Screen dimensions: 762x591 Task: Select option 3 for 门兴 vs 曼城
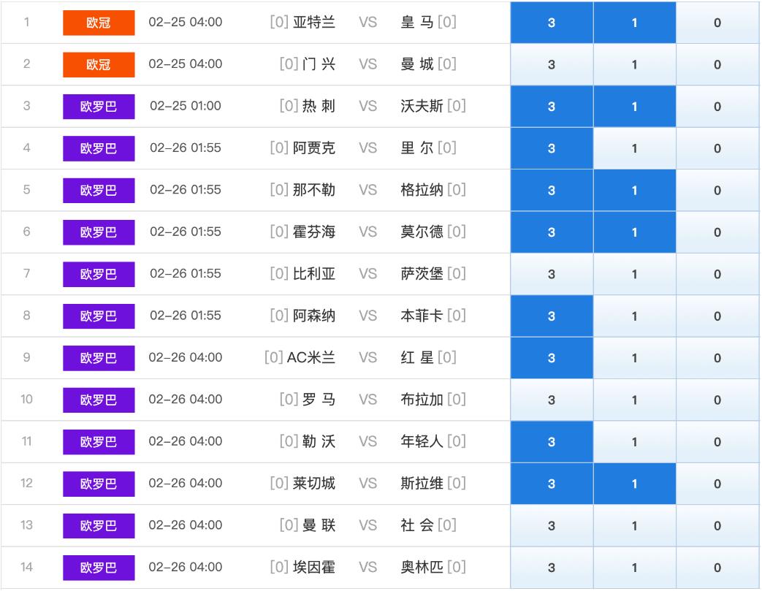point(552,64)
